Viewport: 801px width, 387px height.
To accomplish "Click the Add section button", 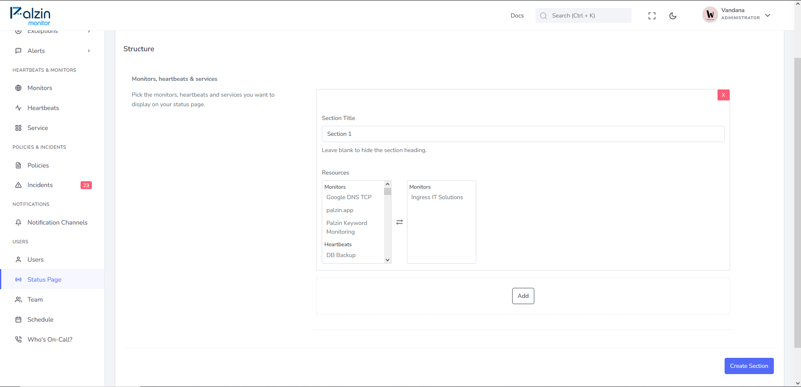I will (x=523, y=296).
